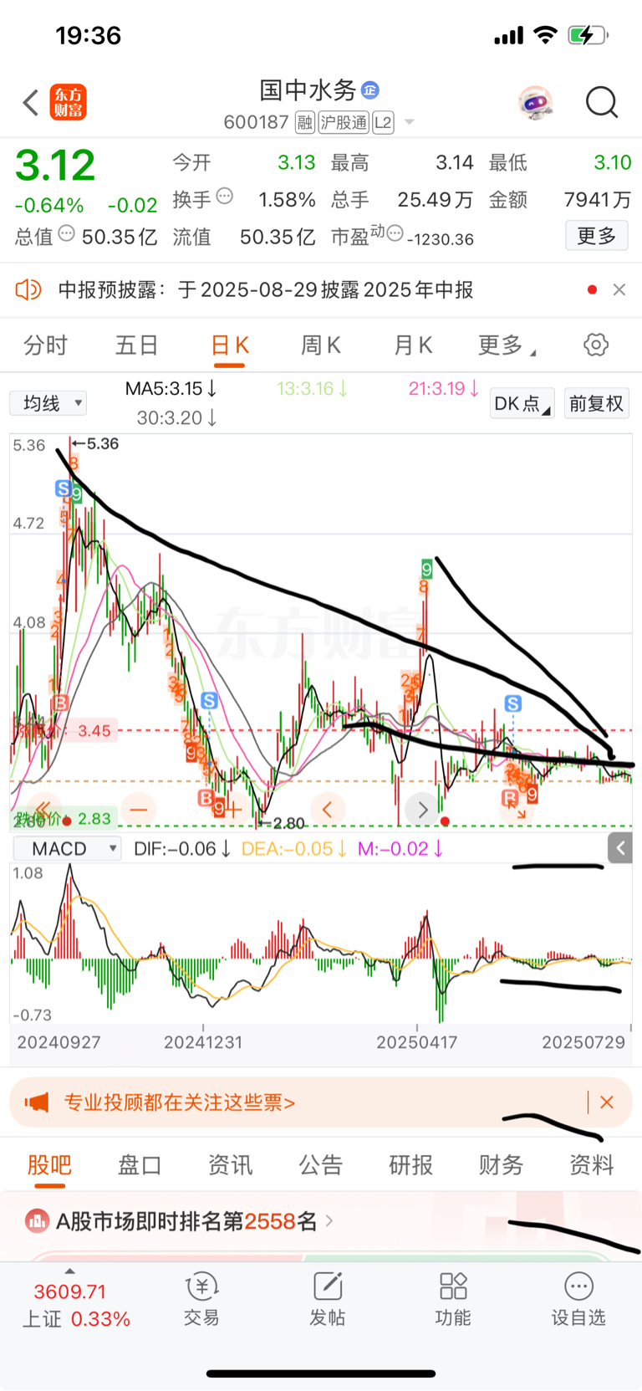Close the 专业投顾 promo banner

(607, 1102)
